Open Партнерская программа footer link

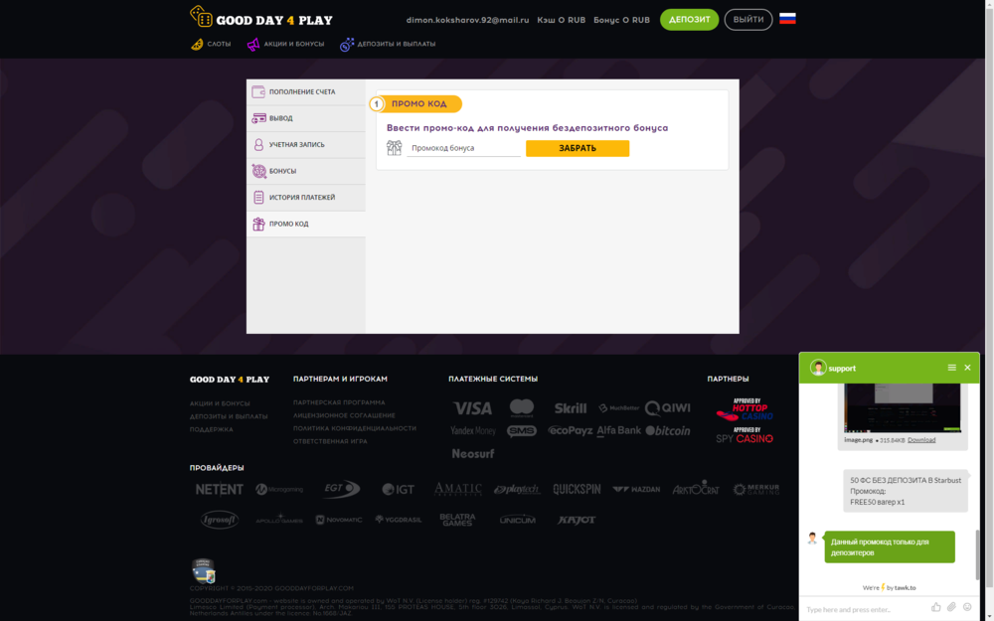coord(339,402)
